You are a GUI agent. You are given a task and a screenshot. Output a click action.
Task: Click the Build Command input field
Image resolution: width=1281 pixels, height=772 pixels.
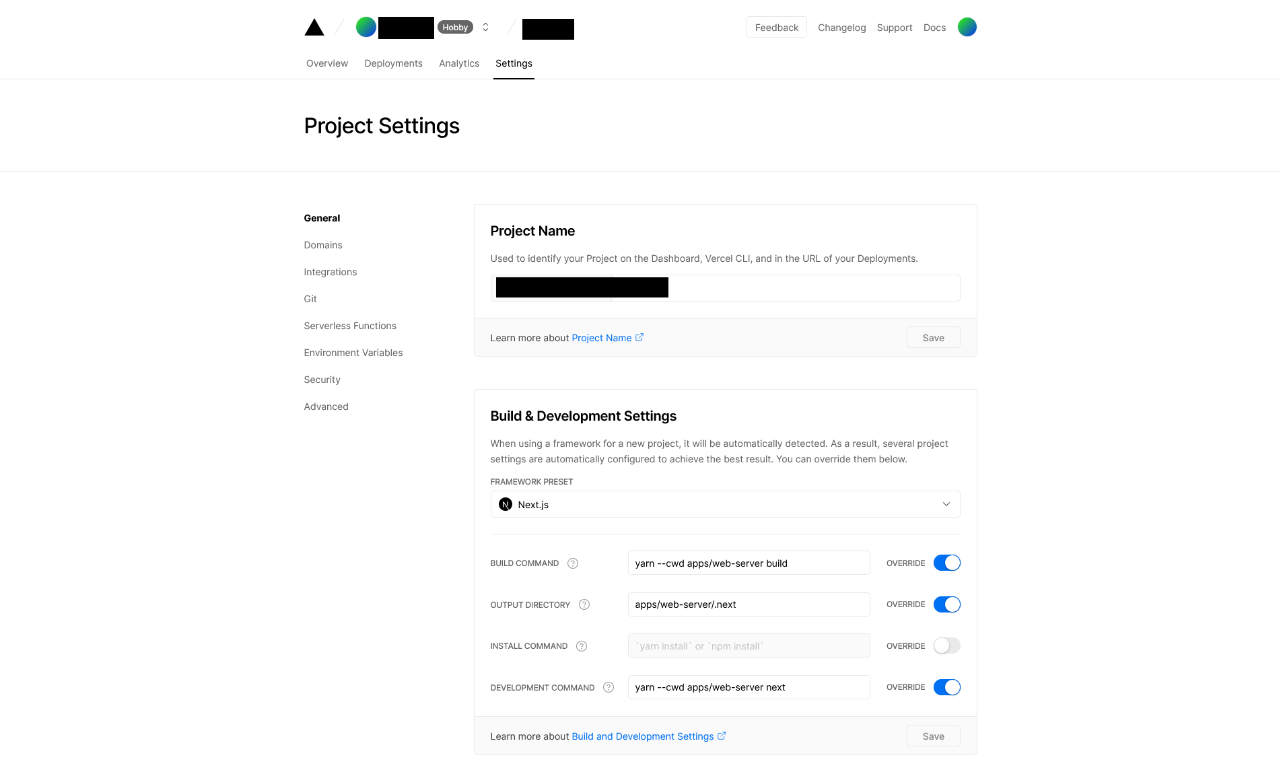(749, 563)
